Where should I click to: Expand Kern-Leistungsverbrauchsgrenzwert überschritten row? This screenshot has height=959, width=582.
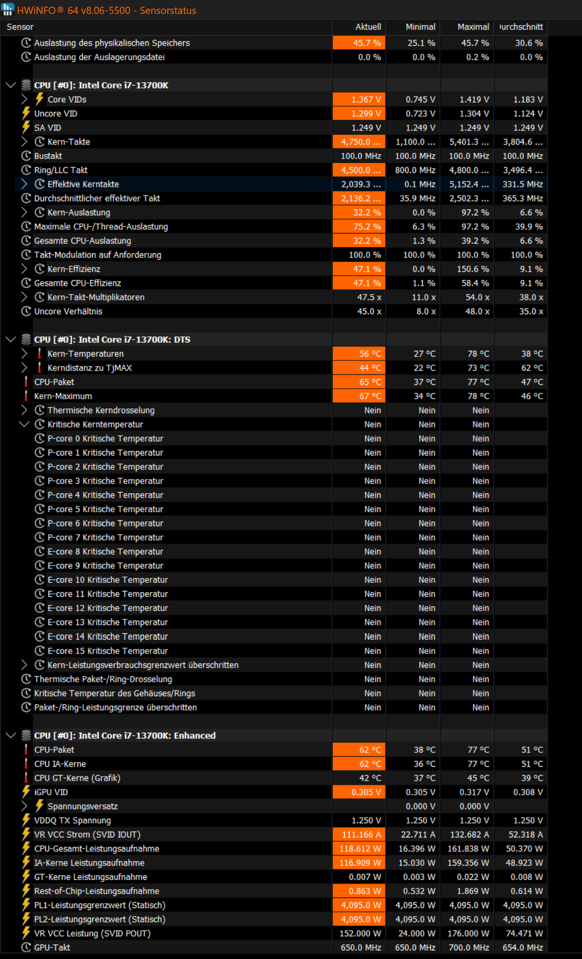pyautogui.click(x=24, y=665)
